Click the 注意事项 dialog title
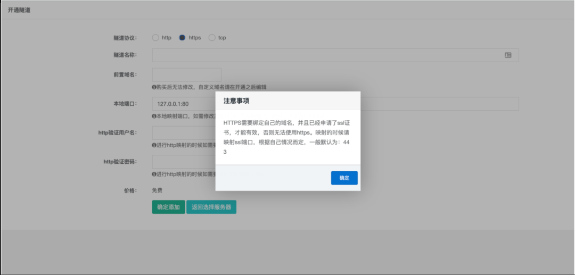Image resolution: width=575 pixels, height=275 pixels. (236, 101)
